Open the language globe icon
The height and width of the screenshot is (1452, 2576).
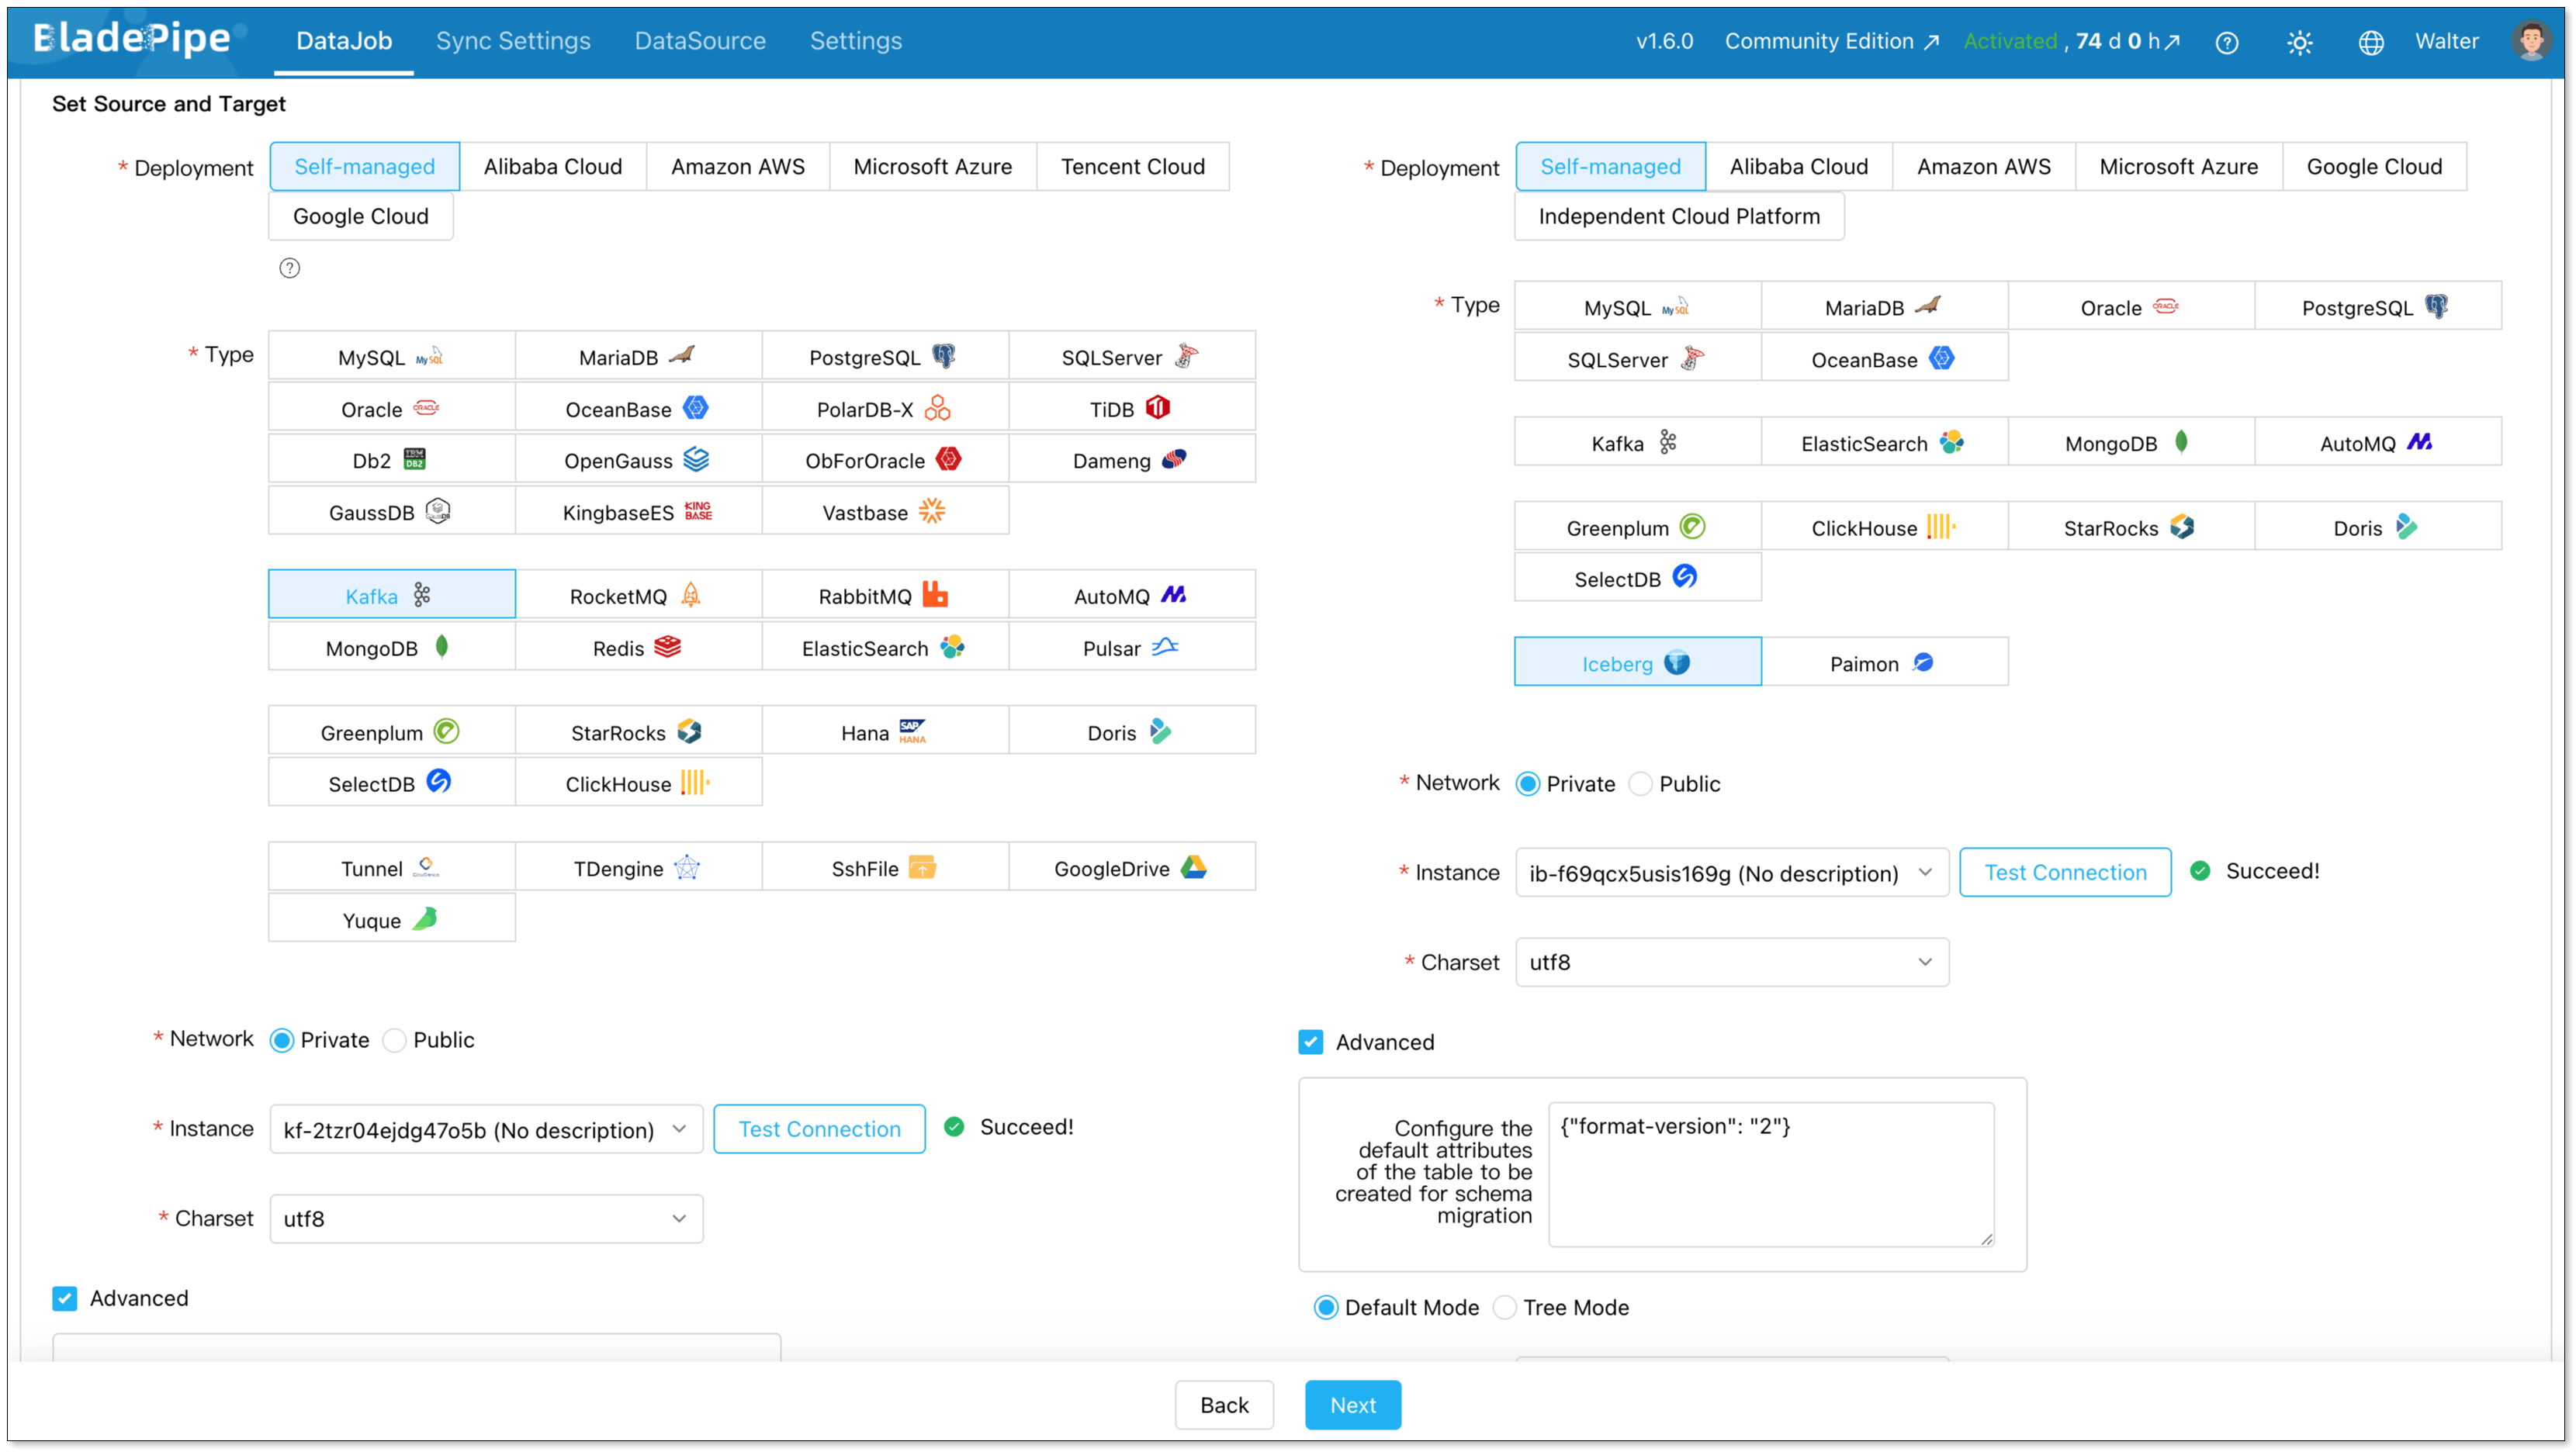tap(2370, 42)
